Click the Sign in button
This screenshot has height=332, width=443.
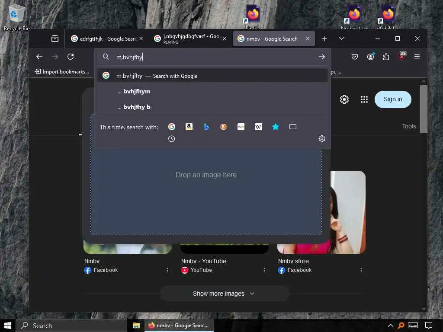393,99
